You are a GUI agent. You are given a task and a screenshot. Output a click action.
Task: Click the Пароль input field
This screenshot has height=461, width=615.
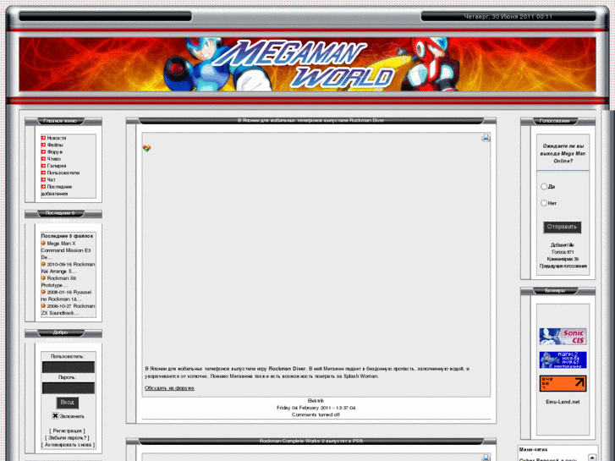point(69,388)
